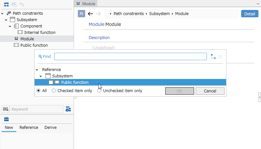Image resolution: width=261 pixels, height=149 pixels.
Task: Click the toolbox icon above New tab
Action: tap(6, 119)
